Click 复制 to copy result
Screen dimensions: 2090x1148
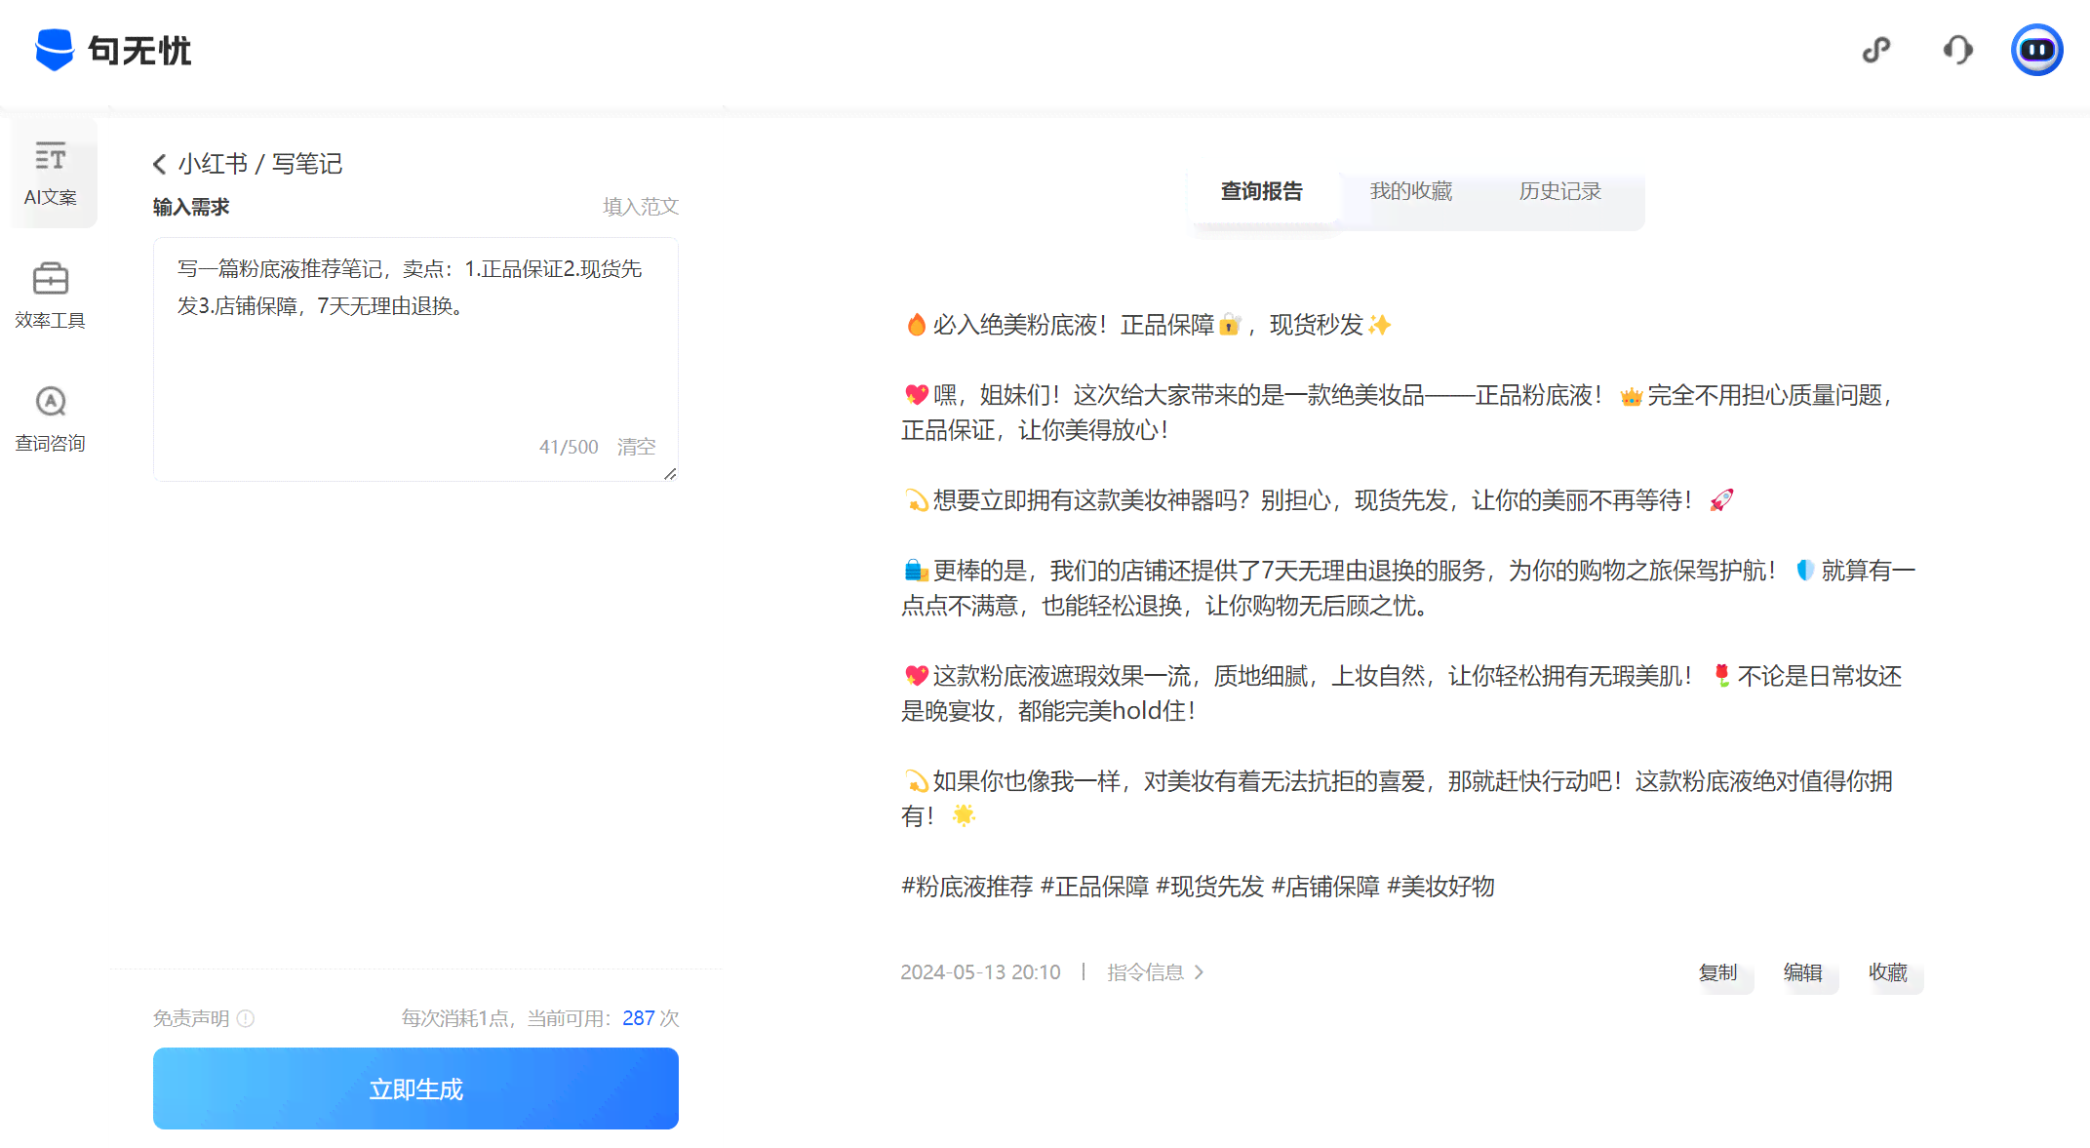point(1717,972)
